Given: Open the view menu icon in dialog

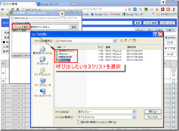Looking at the screenshot, I should coord(134,40).
